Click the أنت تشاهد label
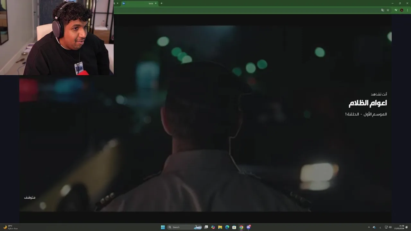The width and height of the screenshot is (411, 231). point(379,94)
